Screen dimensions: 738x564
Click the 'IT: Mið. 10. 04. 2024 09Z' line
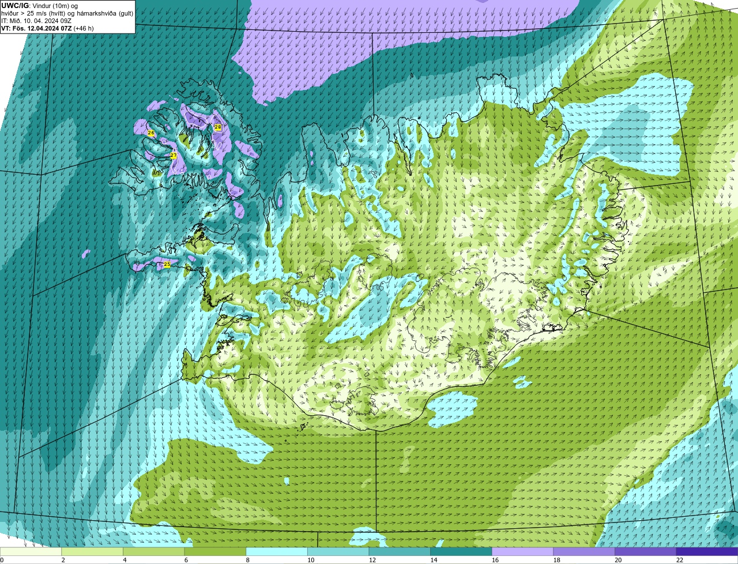[x=36, y=21]
